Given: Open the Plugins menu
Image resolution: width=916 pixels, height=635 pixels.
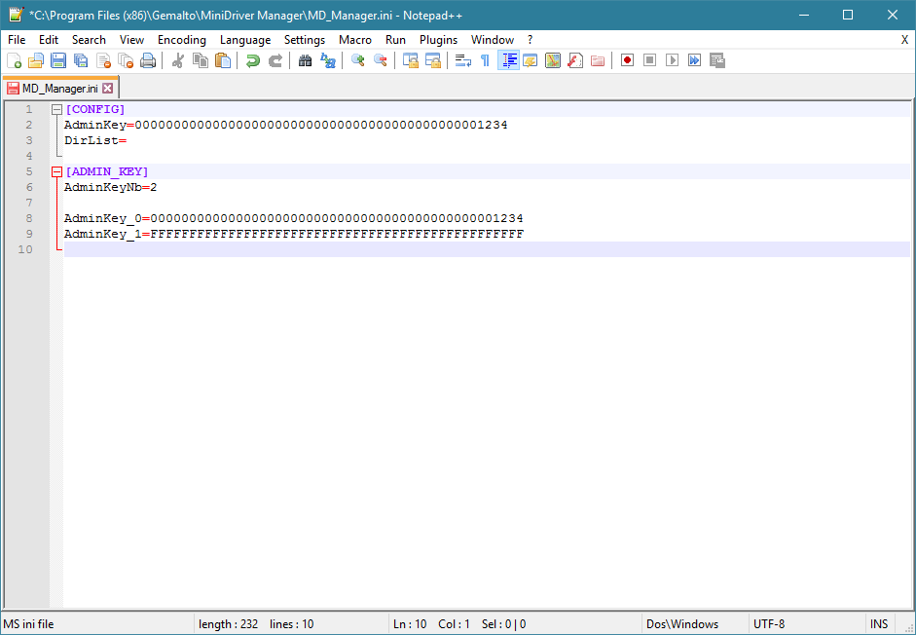Looking at the screenshot, I should [438, 40].
